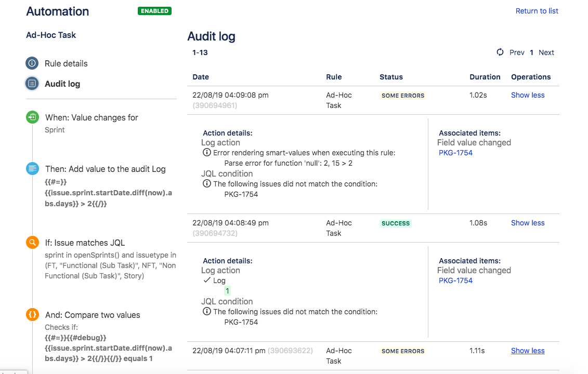Collapse the SUCCESS entry using Show less
Image resolution: width=588 pixels, height=374 pixels.
[528, 222]
